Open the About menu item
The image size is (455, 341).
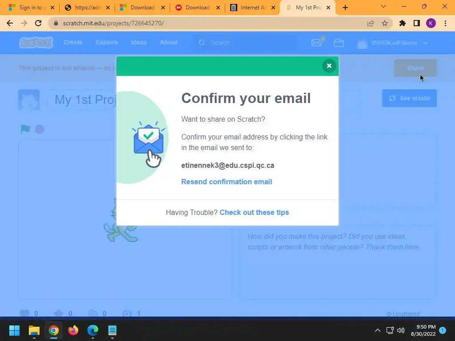click(168, 42)
